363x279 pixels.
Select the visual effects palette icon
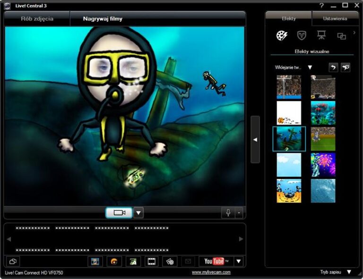click(x=282, y=36)
